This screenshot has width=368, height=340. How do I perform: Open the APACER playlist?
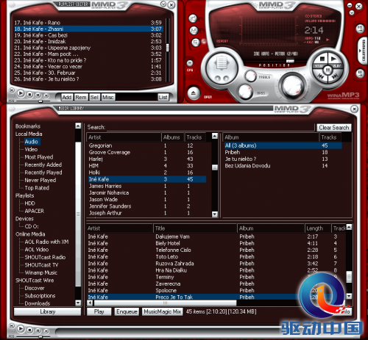point(35,211)
